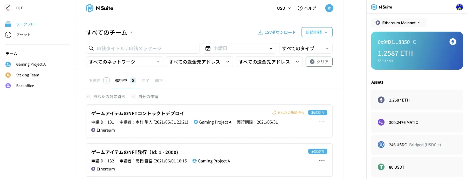Click 承認待ち badge on request 132
This screenshot has width=467, height=179.
pos(318,152)
